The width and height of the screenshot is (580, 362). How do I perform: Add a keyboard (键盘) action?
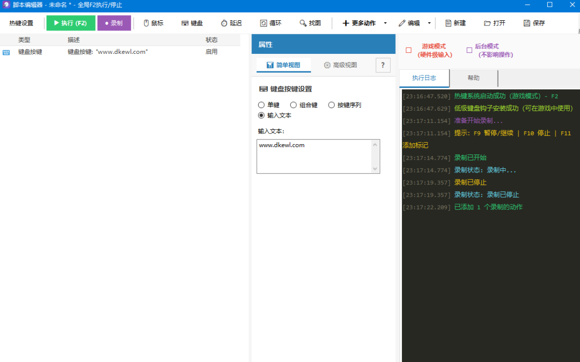click(192, 23)
